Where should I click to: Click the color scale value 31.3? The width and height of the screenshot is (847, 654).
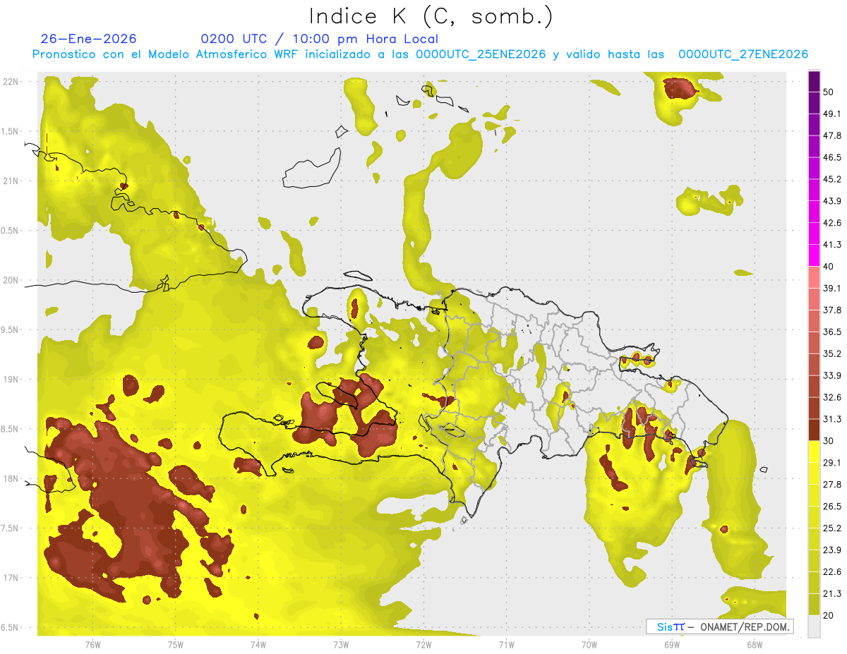833,419
